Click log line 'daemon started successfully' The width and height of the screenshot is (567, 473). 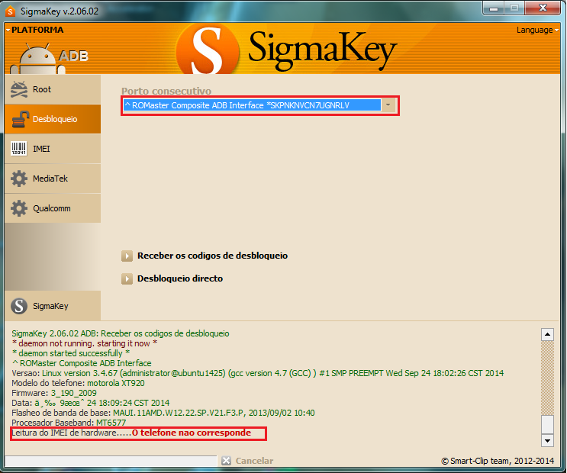71,353
